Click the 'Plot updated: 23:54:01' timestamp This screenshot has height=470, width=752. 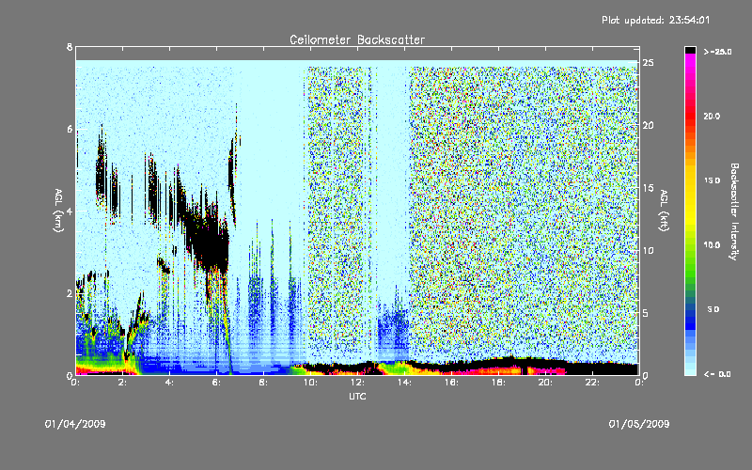[655, 20]
